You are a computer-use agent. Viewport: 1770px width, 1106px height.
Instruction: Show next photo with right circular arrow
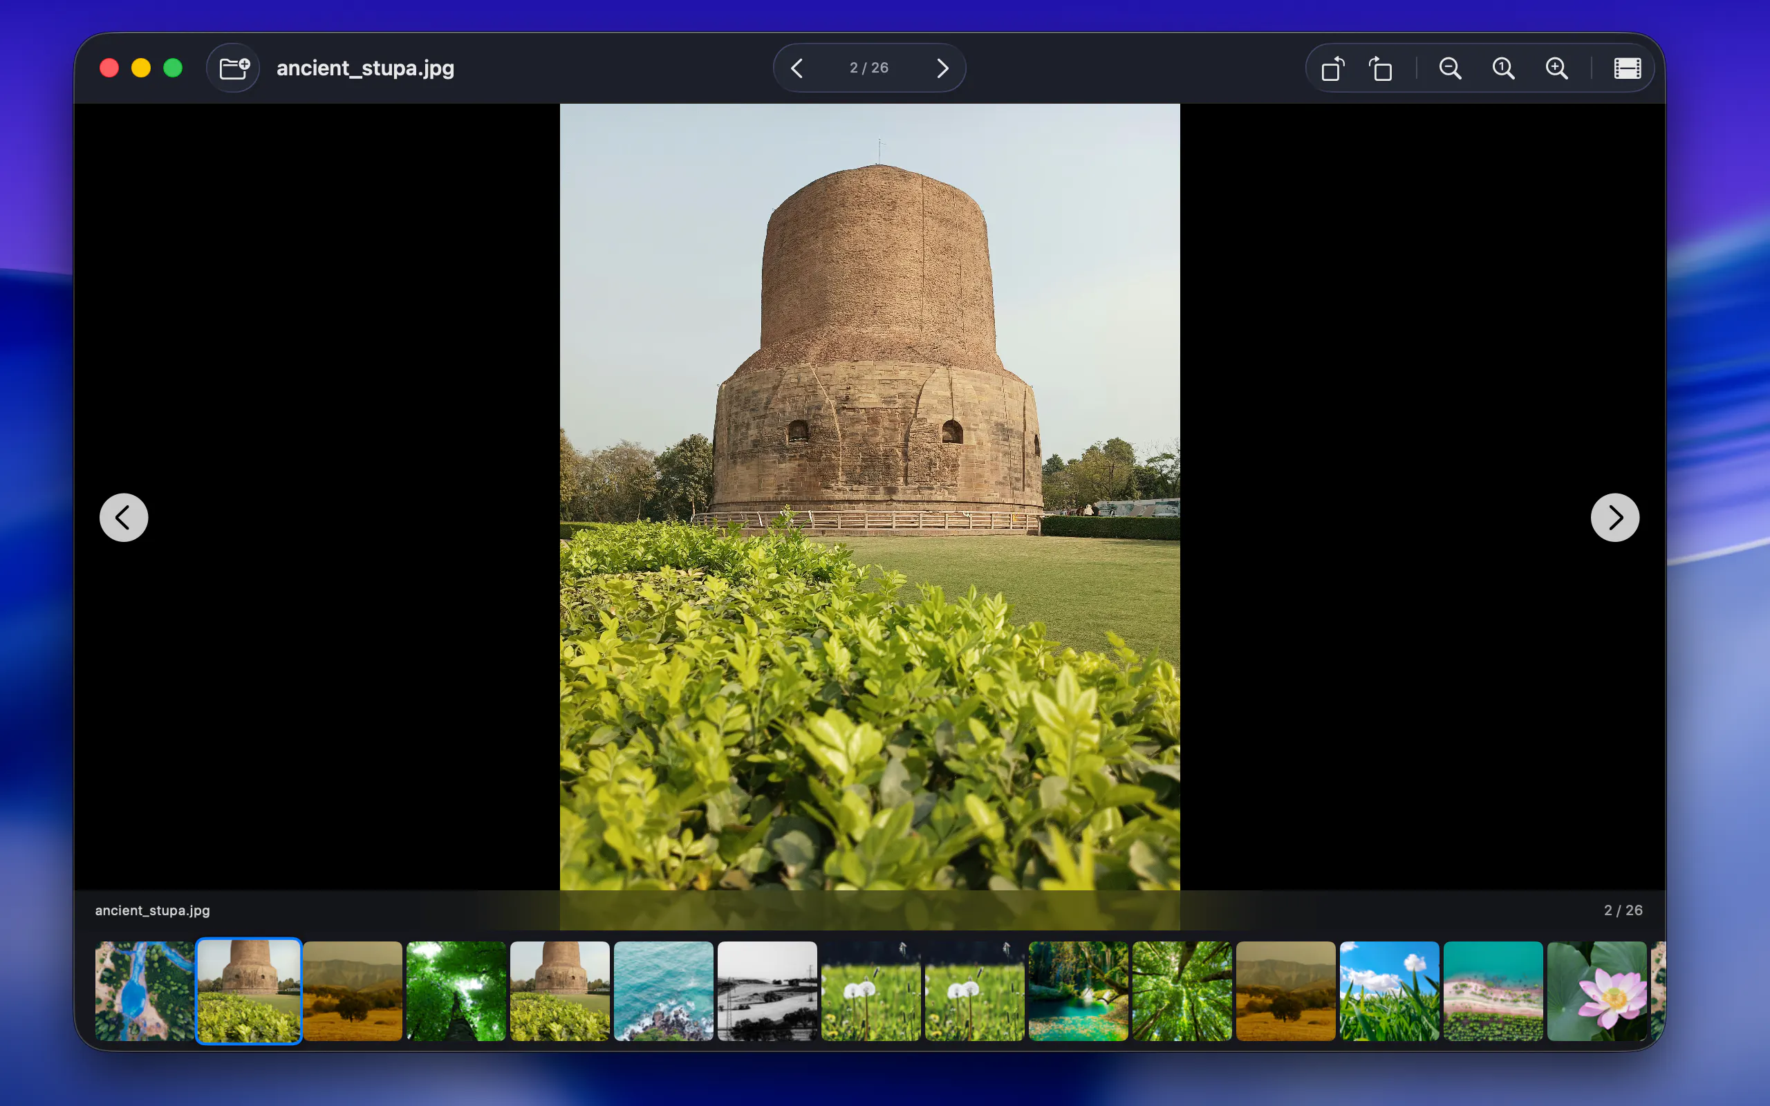[x=1615, y=517]
